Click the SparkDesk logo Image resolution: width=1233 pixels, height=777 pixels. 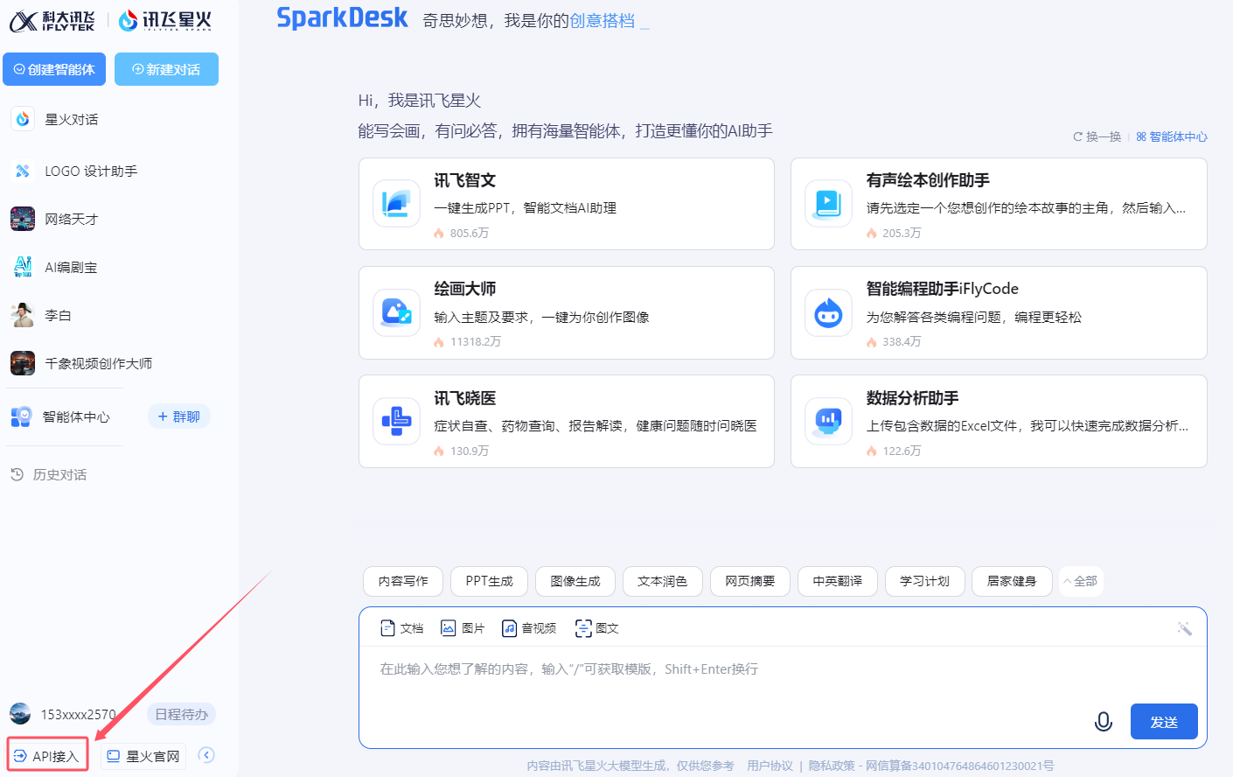pos(342,18)
